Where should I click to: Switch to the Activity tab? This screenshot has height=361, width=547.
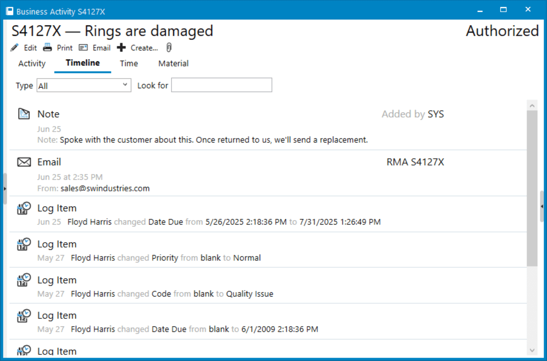pos(32,64)
